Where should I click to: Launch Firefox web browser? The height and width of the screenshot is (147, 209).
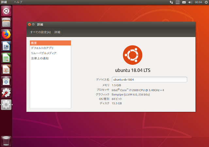6,34
